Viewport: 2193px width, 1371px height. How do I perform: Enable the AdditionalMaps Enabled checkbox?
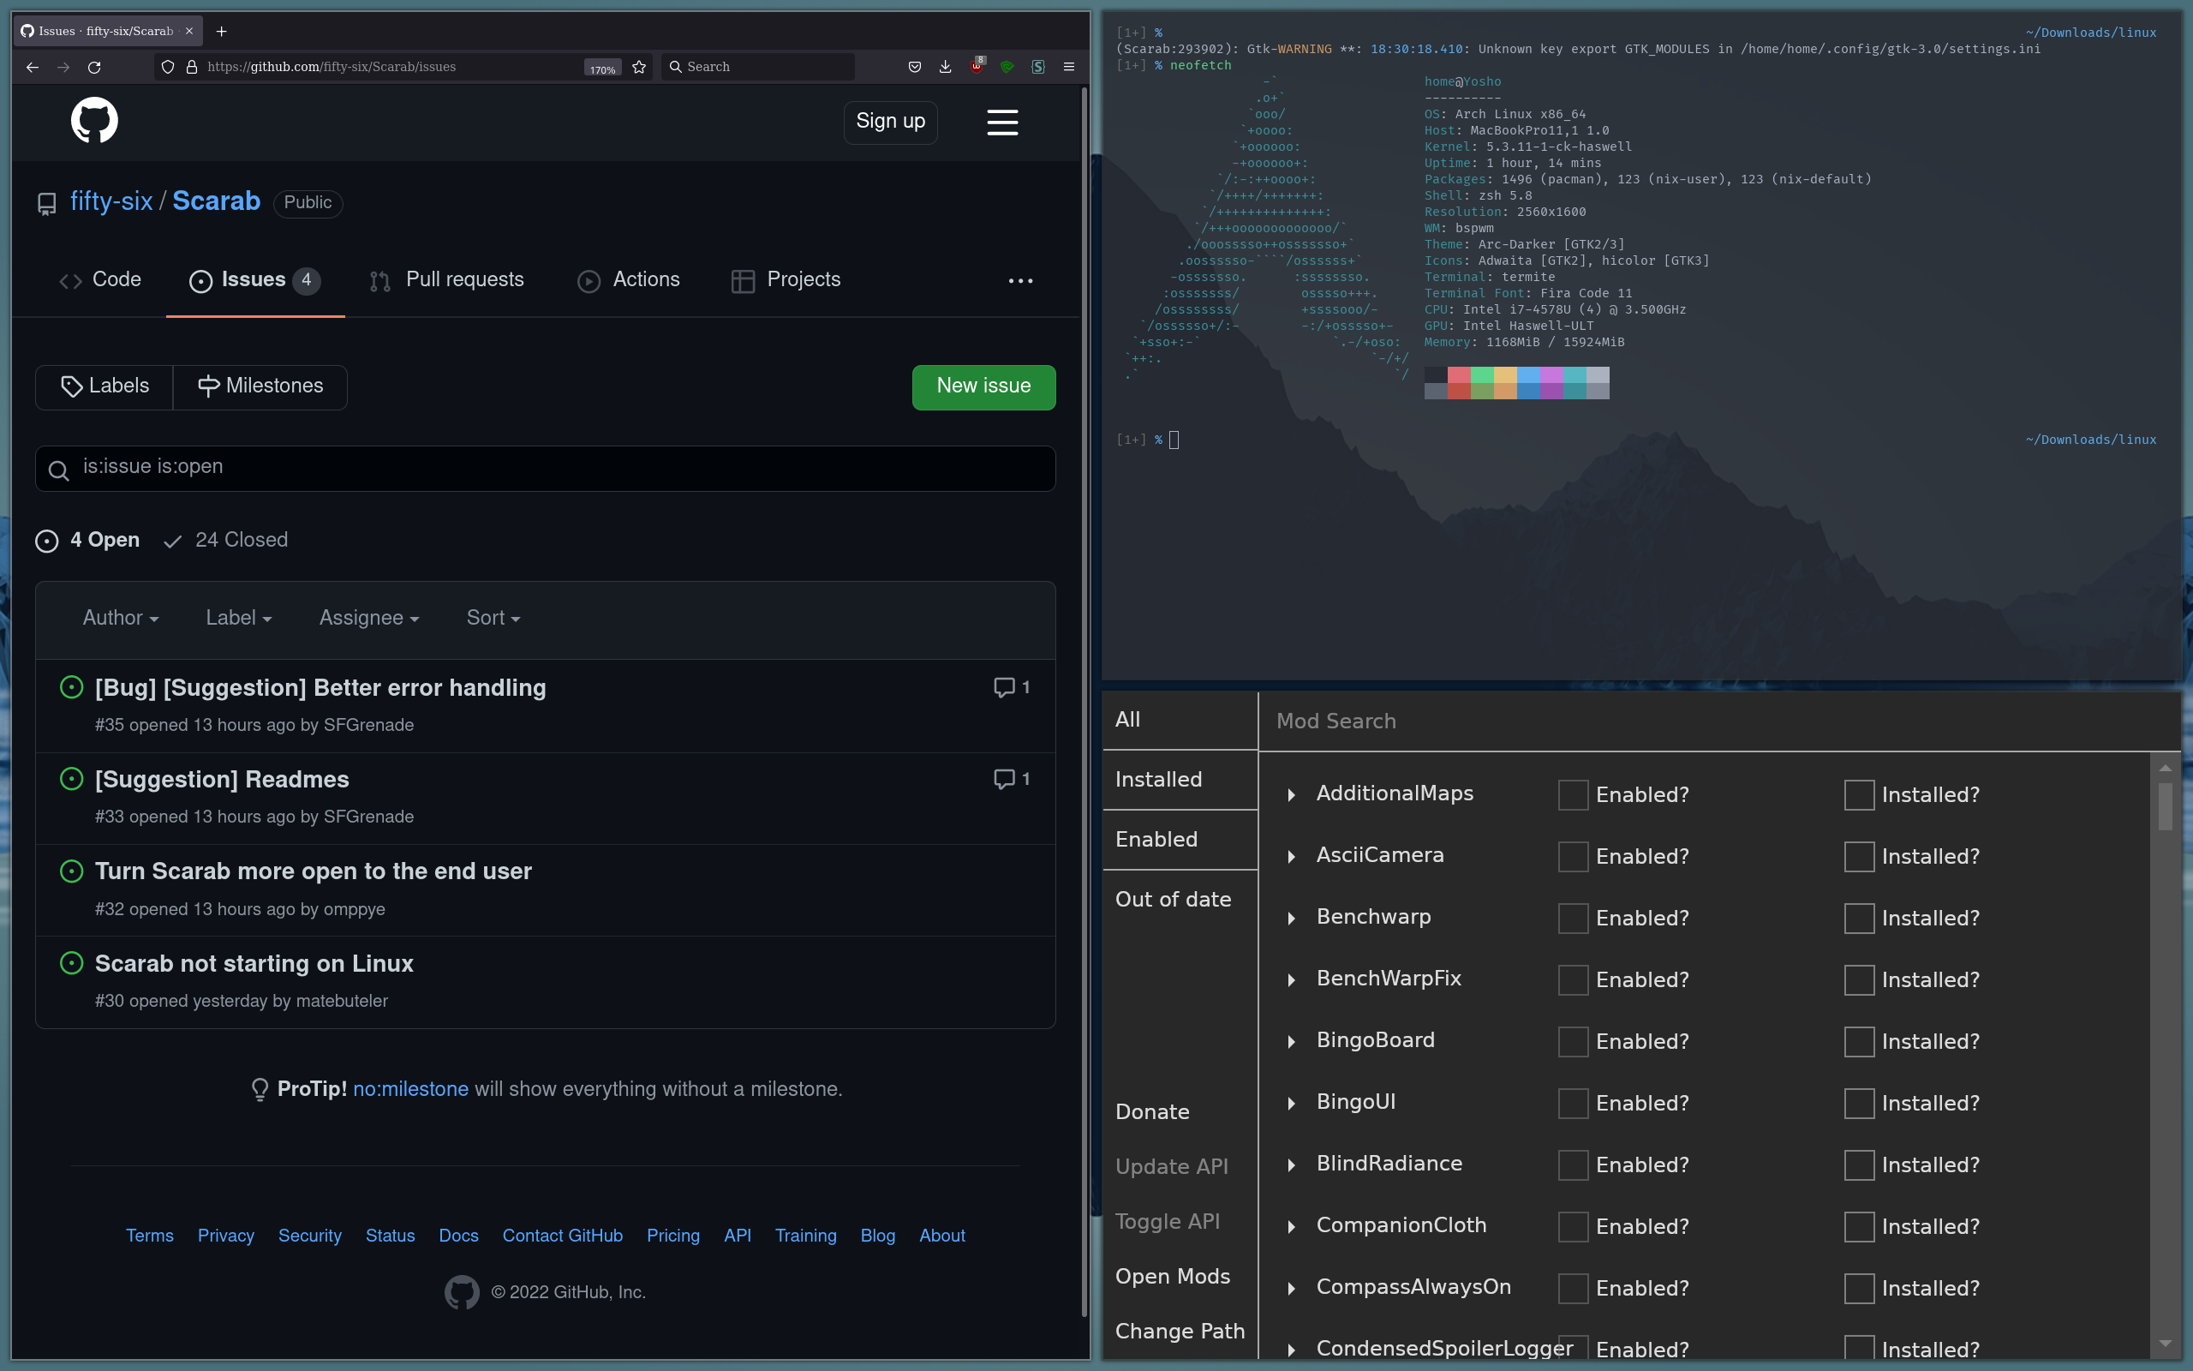[1573, 794]
